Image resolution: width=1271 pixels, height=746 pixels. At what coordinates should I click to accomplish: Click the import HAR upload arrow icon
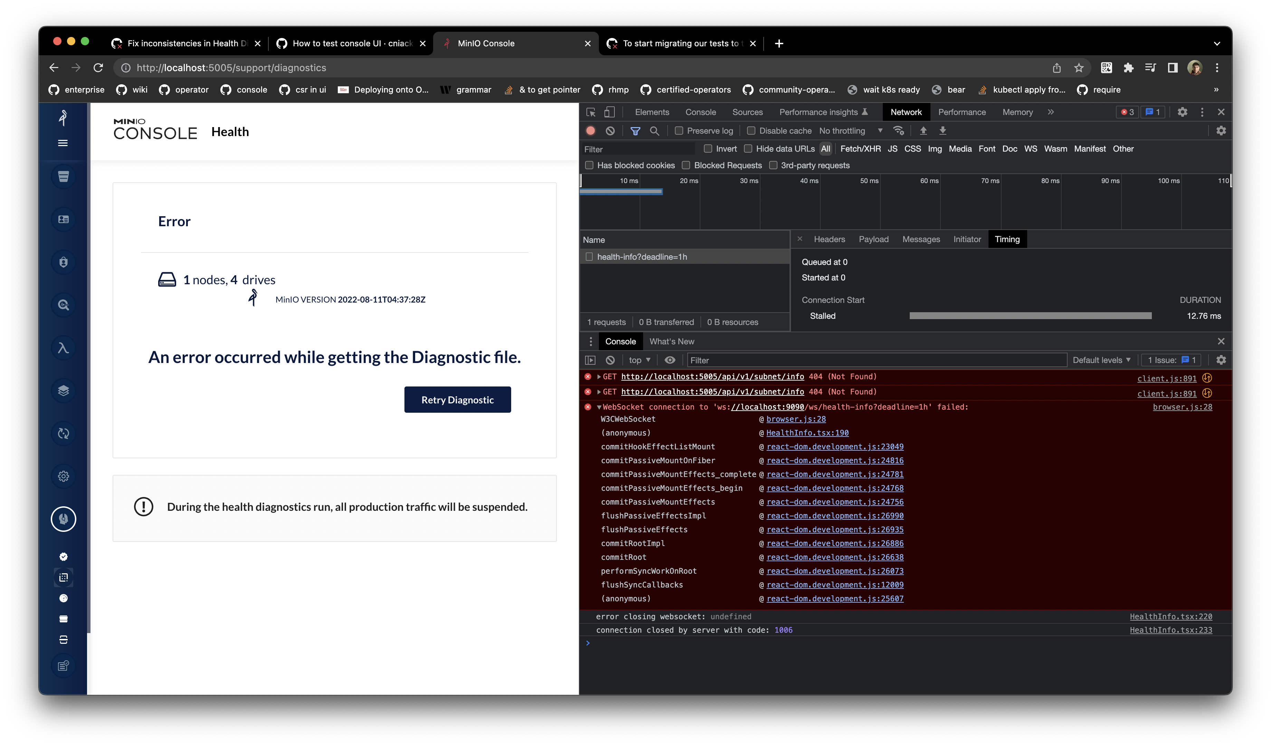923,131
